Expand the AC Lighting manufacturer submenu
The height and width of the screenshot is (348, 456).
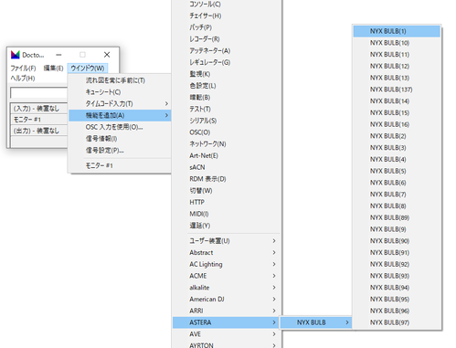[x=227, y=264]
